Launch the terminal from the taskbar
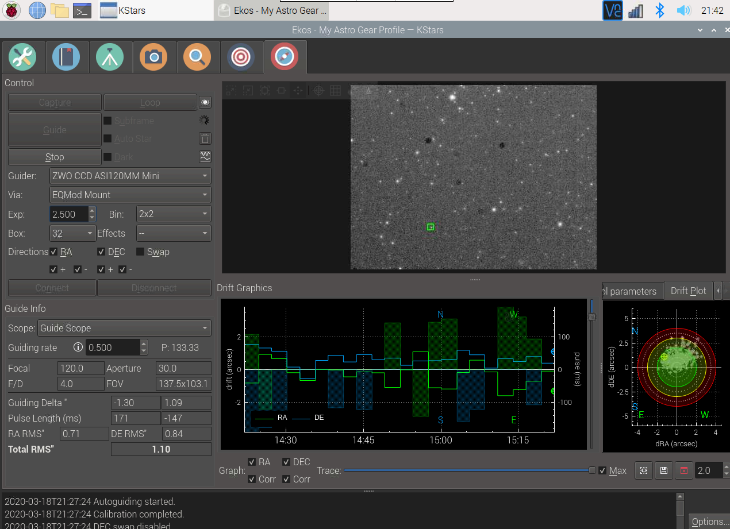 tap(82, 10)
